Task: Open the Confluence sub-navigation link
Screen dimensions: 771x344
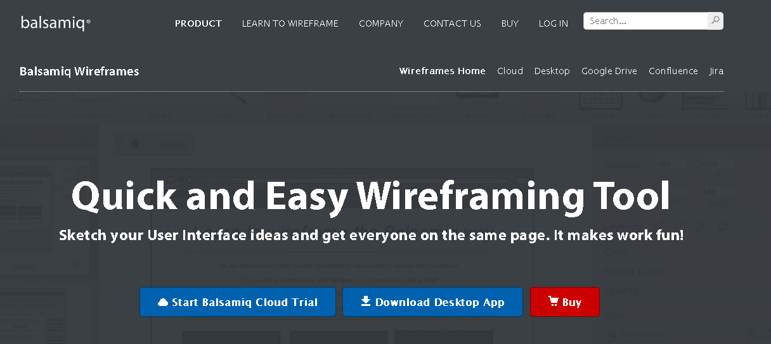Action: pyautogui.click(x=673, y=71)
